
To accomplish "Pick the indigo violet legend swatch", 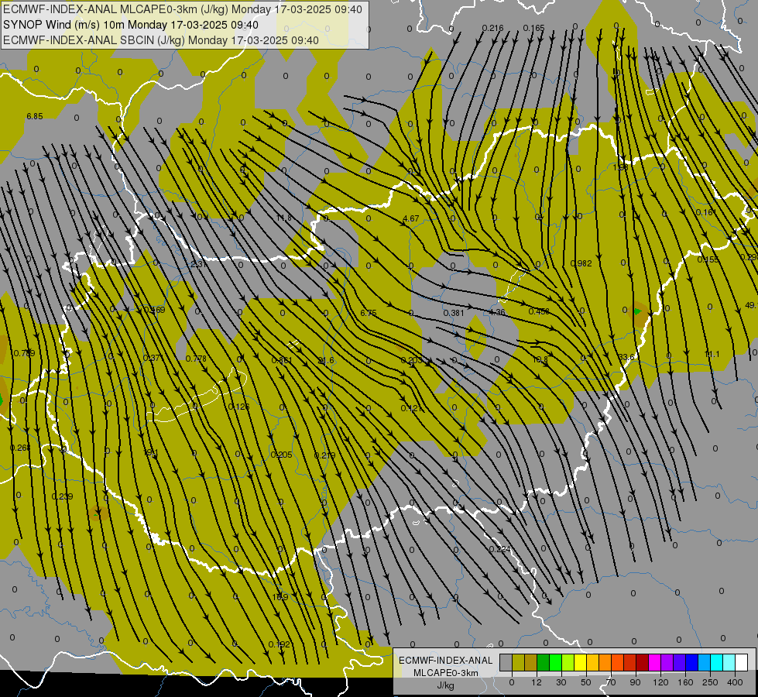I will 680,662.
